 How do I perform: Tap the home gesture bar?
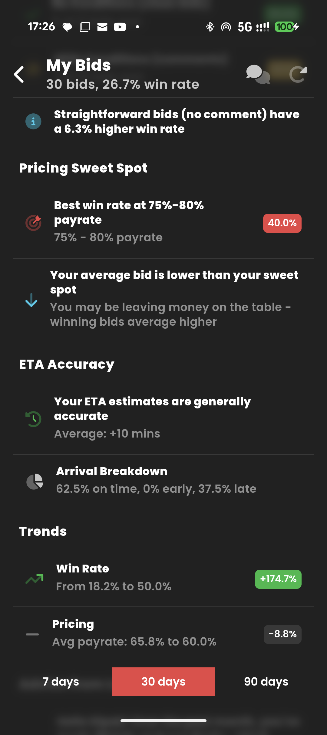[x=163, y=721]
